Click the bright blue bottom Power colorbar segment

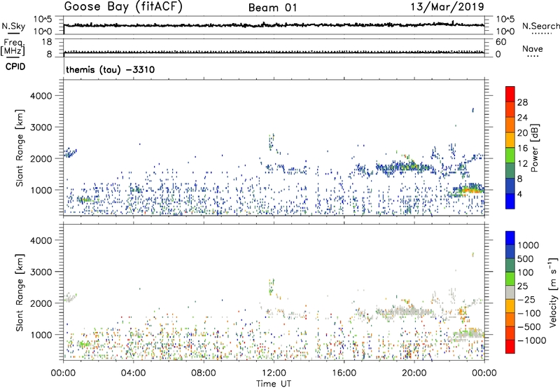[510, 201]
